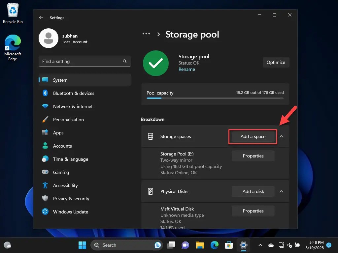This screenshot has height=253, width=338.
Task: Open Privacy & security settings
Action: click(x=71, y=199)
